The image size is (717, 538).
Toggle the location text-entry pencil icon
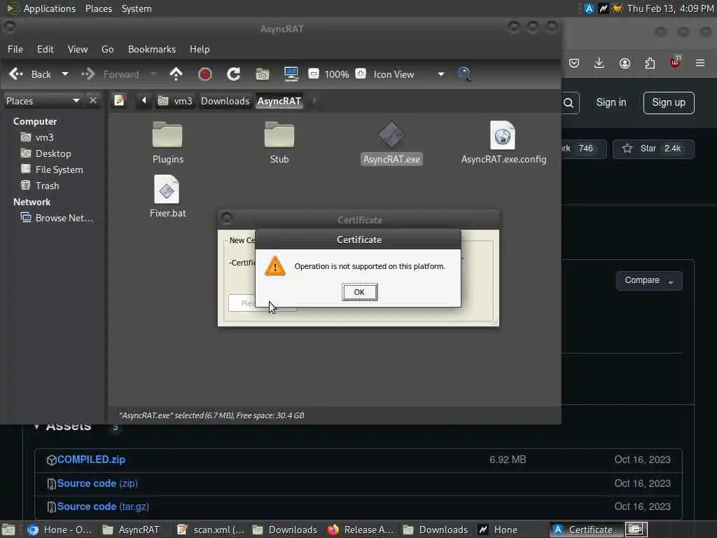[119, 100]
